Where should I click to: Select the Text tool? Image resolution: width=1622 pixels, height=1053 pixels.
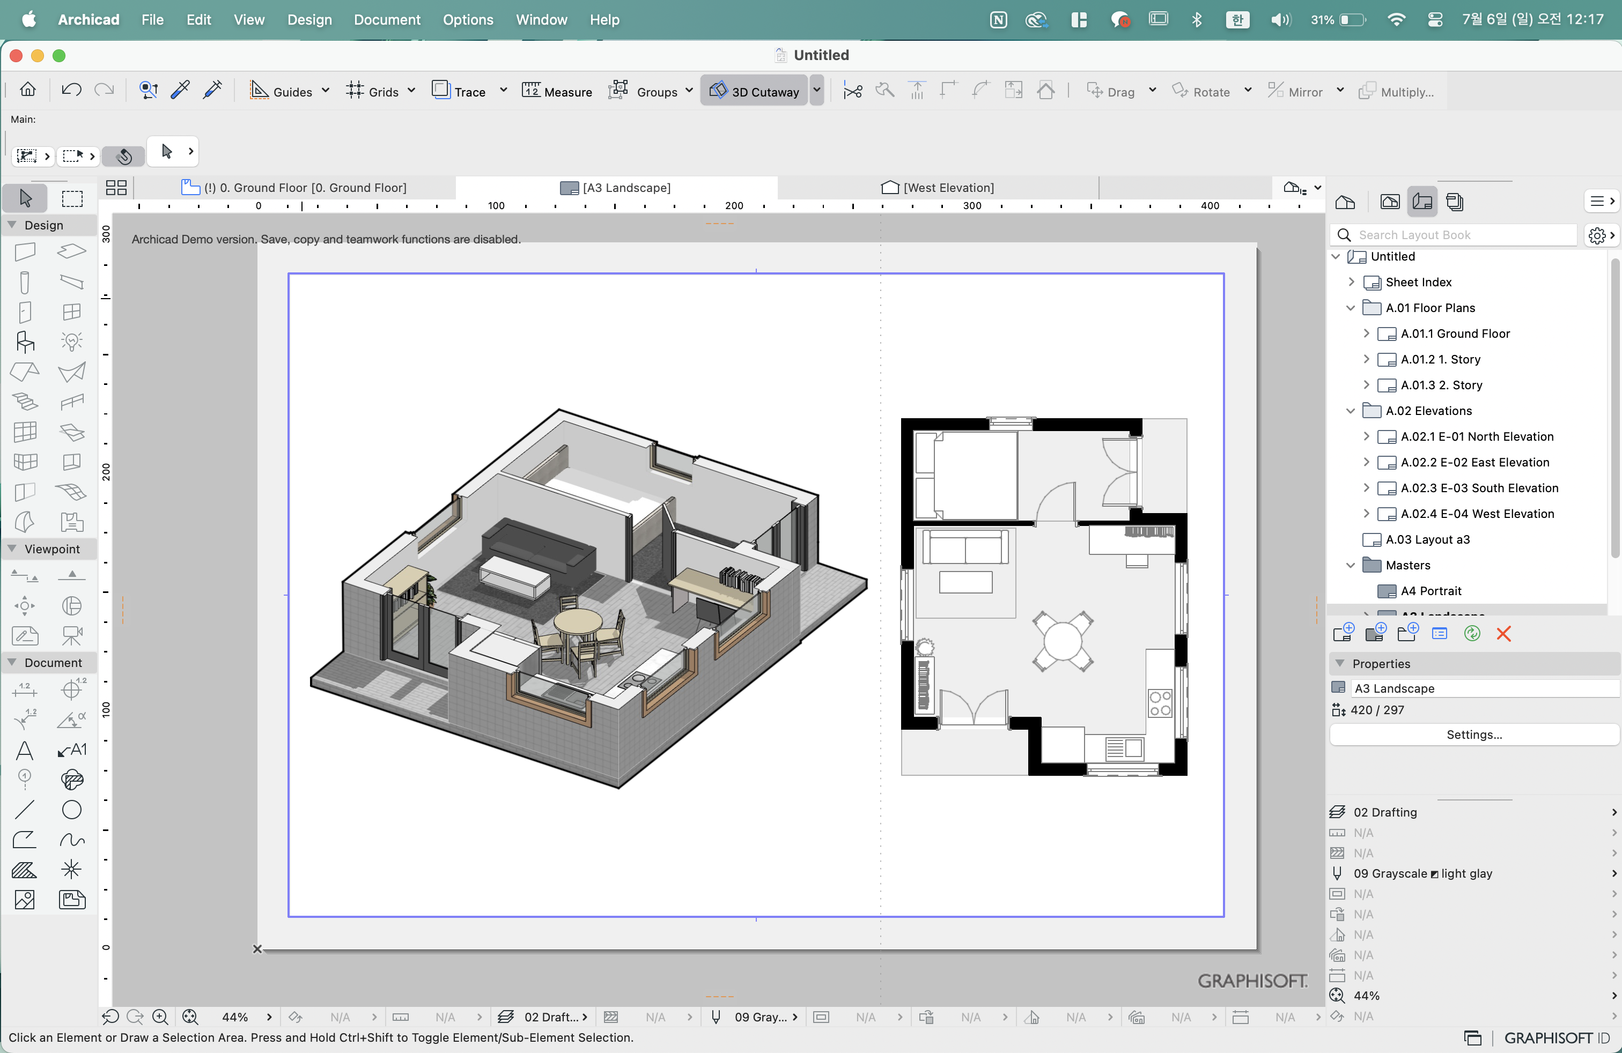pyautogui.click(x=25, y=750)
